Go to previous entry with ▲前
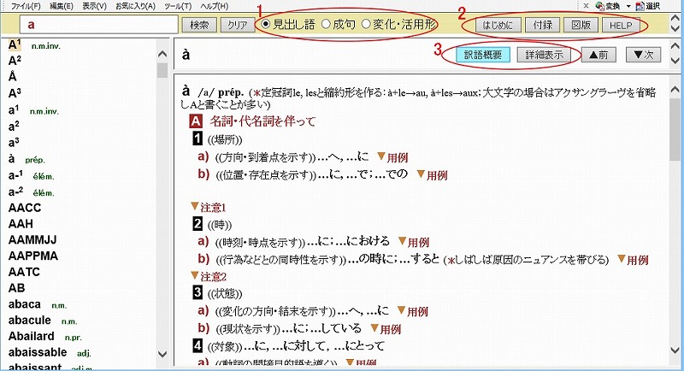 pos(598,55)
